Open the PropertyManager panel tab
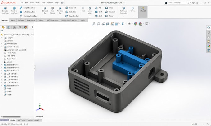 9,27
